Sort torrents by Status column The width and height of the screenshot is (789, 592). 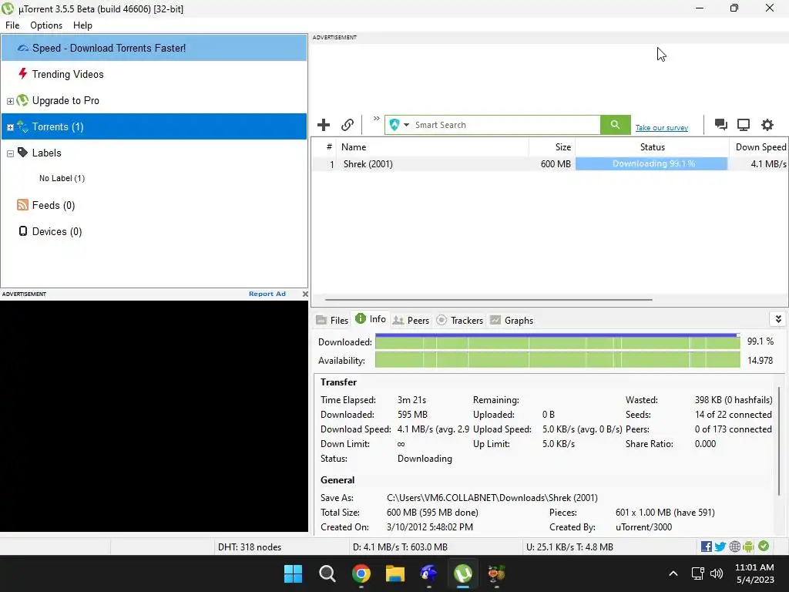point(652,147)
